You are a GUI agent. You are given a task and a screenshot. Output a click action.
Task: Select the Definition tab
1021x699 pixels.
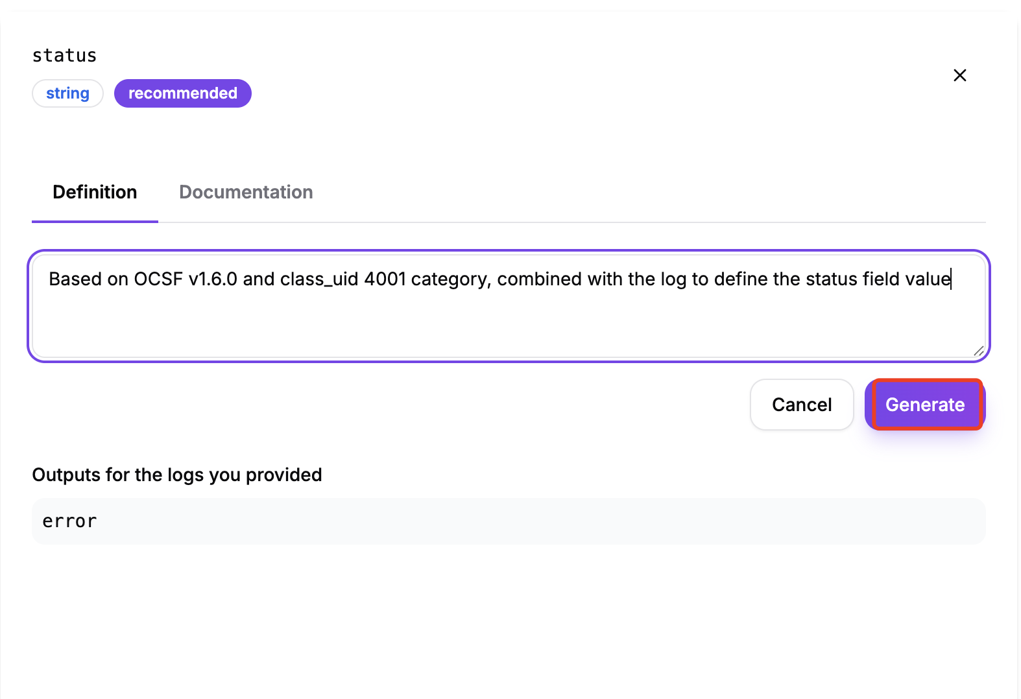(x=95, y=192)
